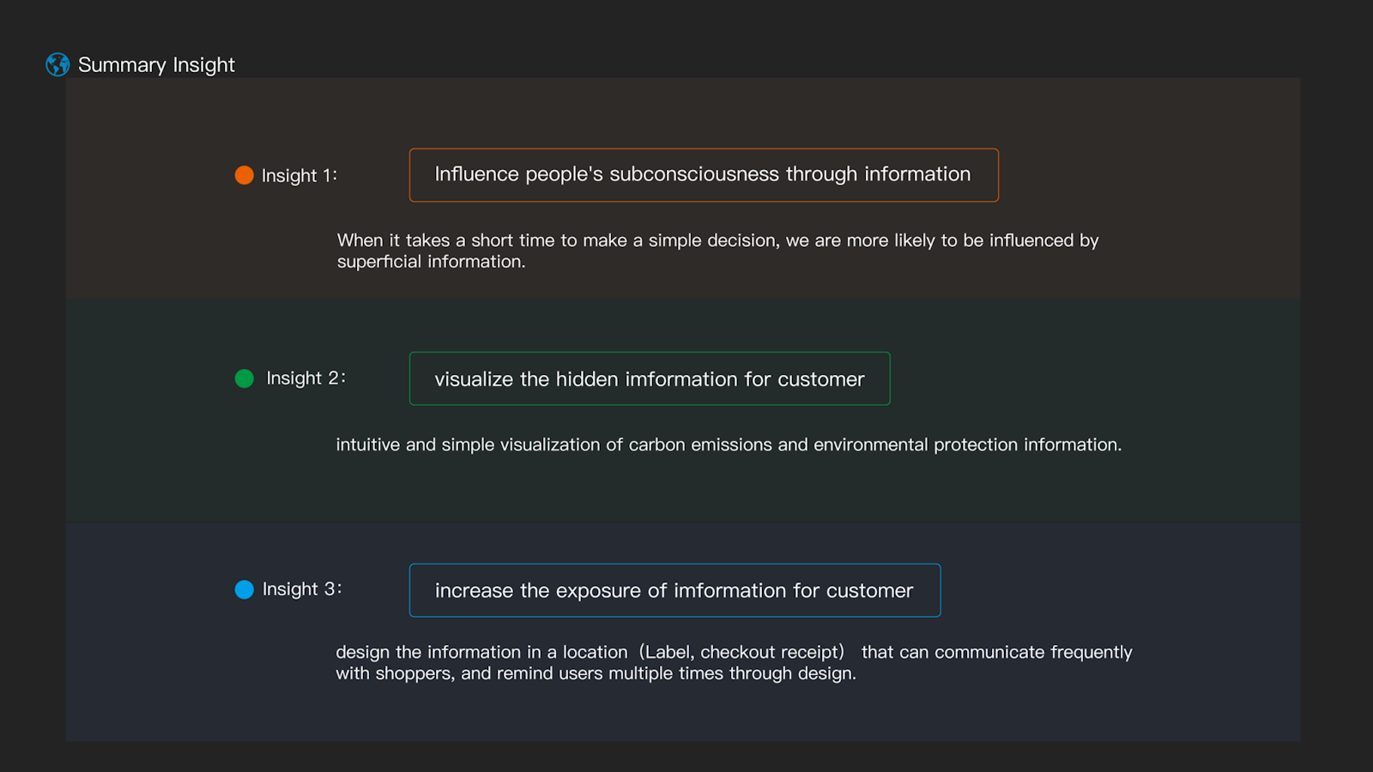Click the blue dot next to Insight 3
Viewport: 1373px width, 772px height.
tap(245, 589)
